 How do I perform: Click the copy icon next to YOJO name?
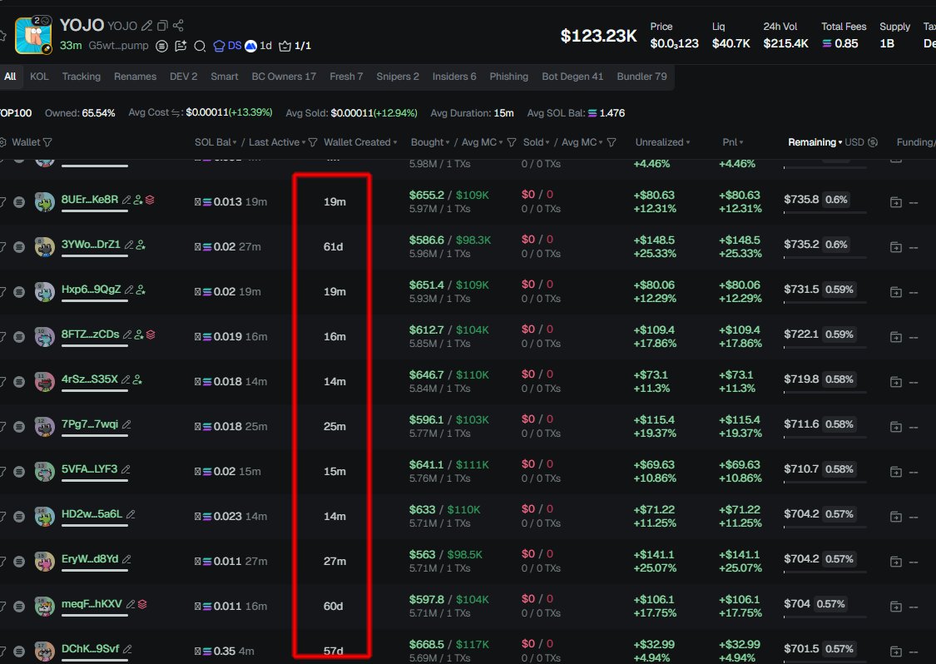pos(162,26)
